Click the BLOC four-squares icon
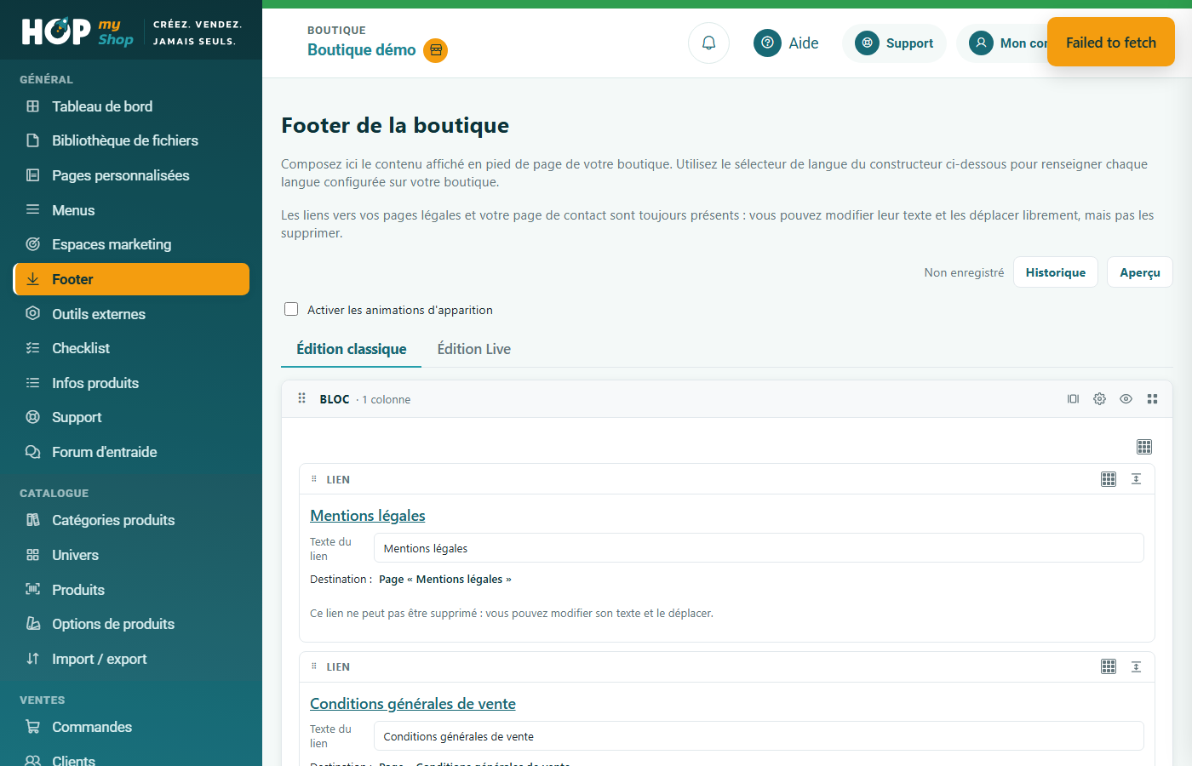Screen dimensions: 1192x766 point(1152,398)
